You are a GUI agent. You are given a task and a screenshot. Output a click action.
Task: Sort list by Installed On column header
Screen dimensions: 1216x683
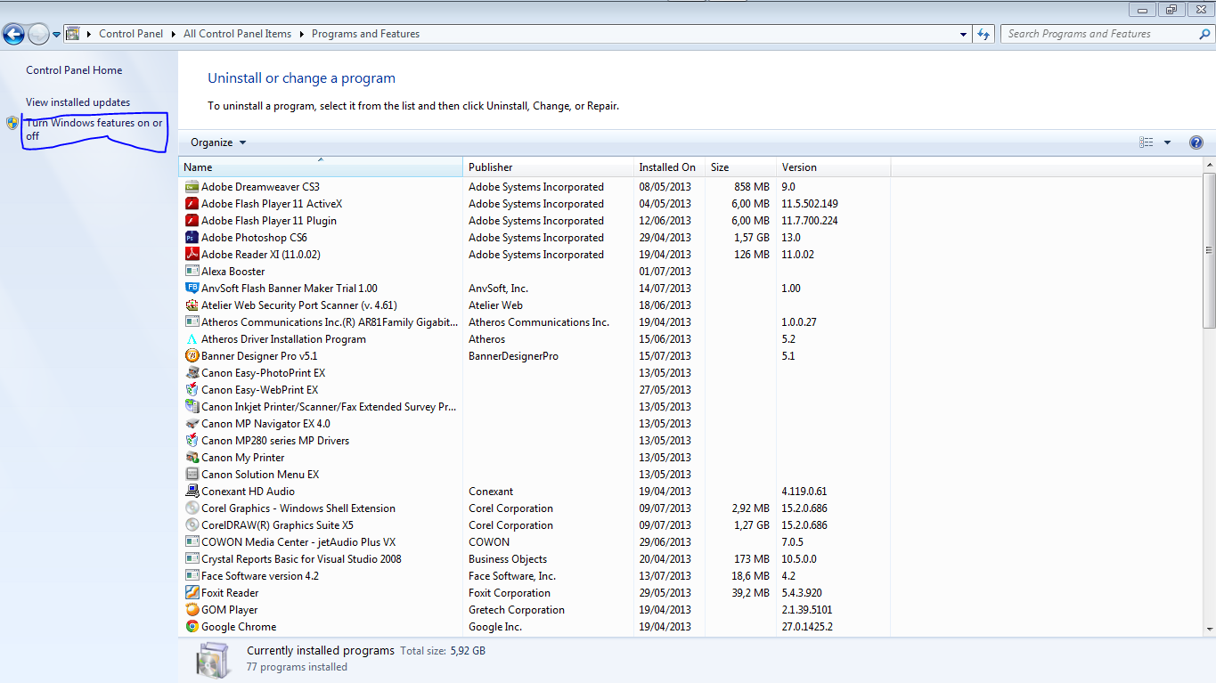(669, 167)
